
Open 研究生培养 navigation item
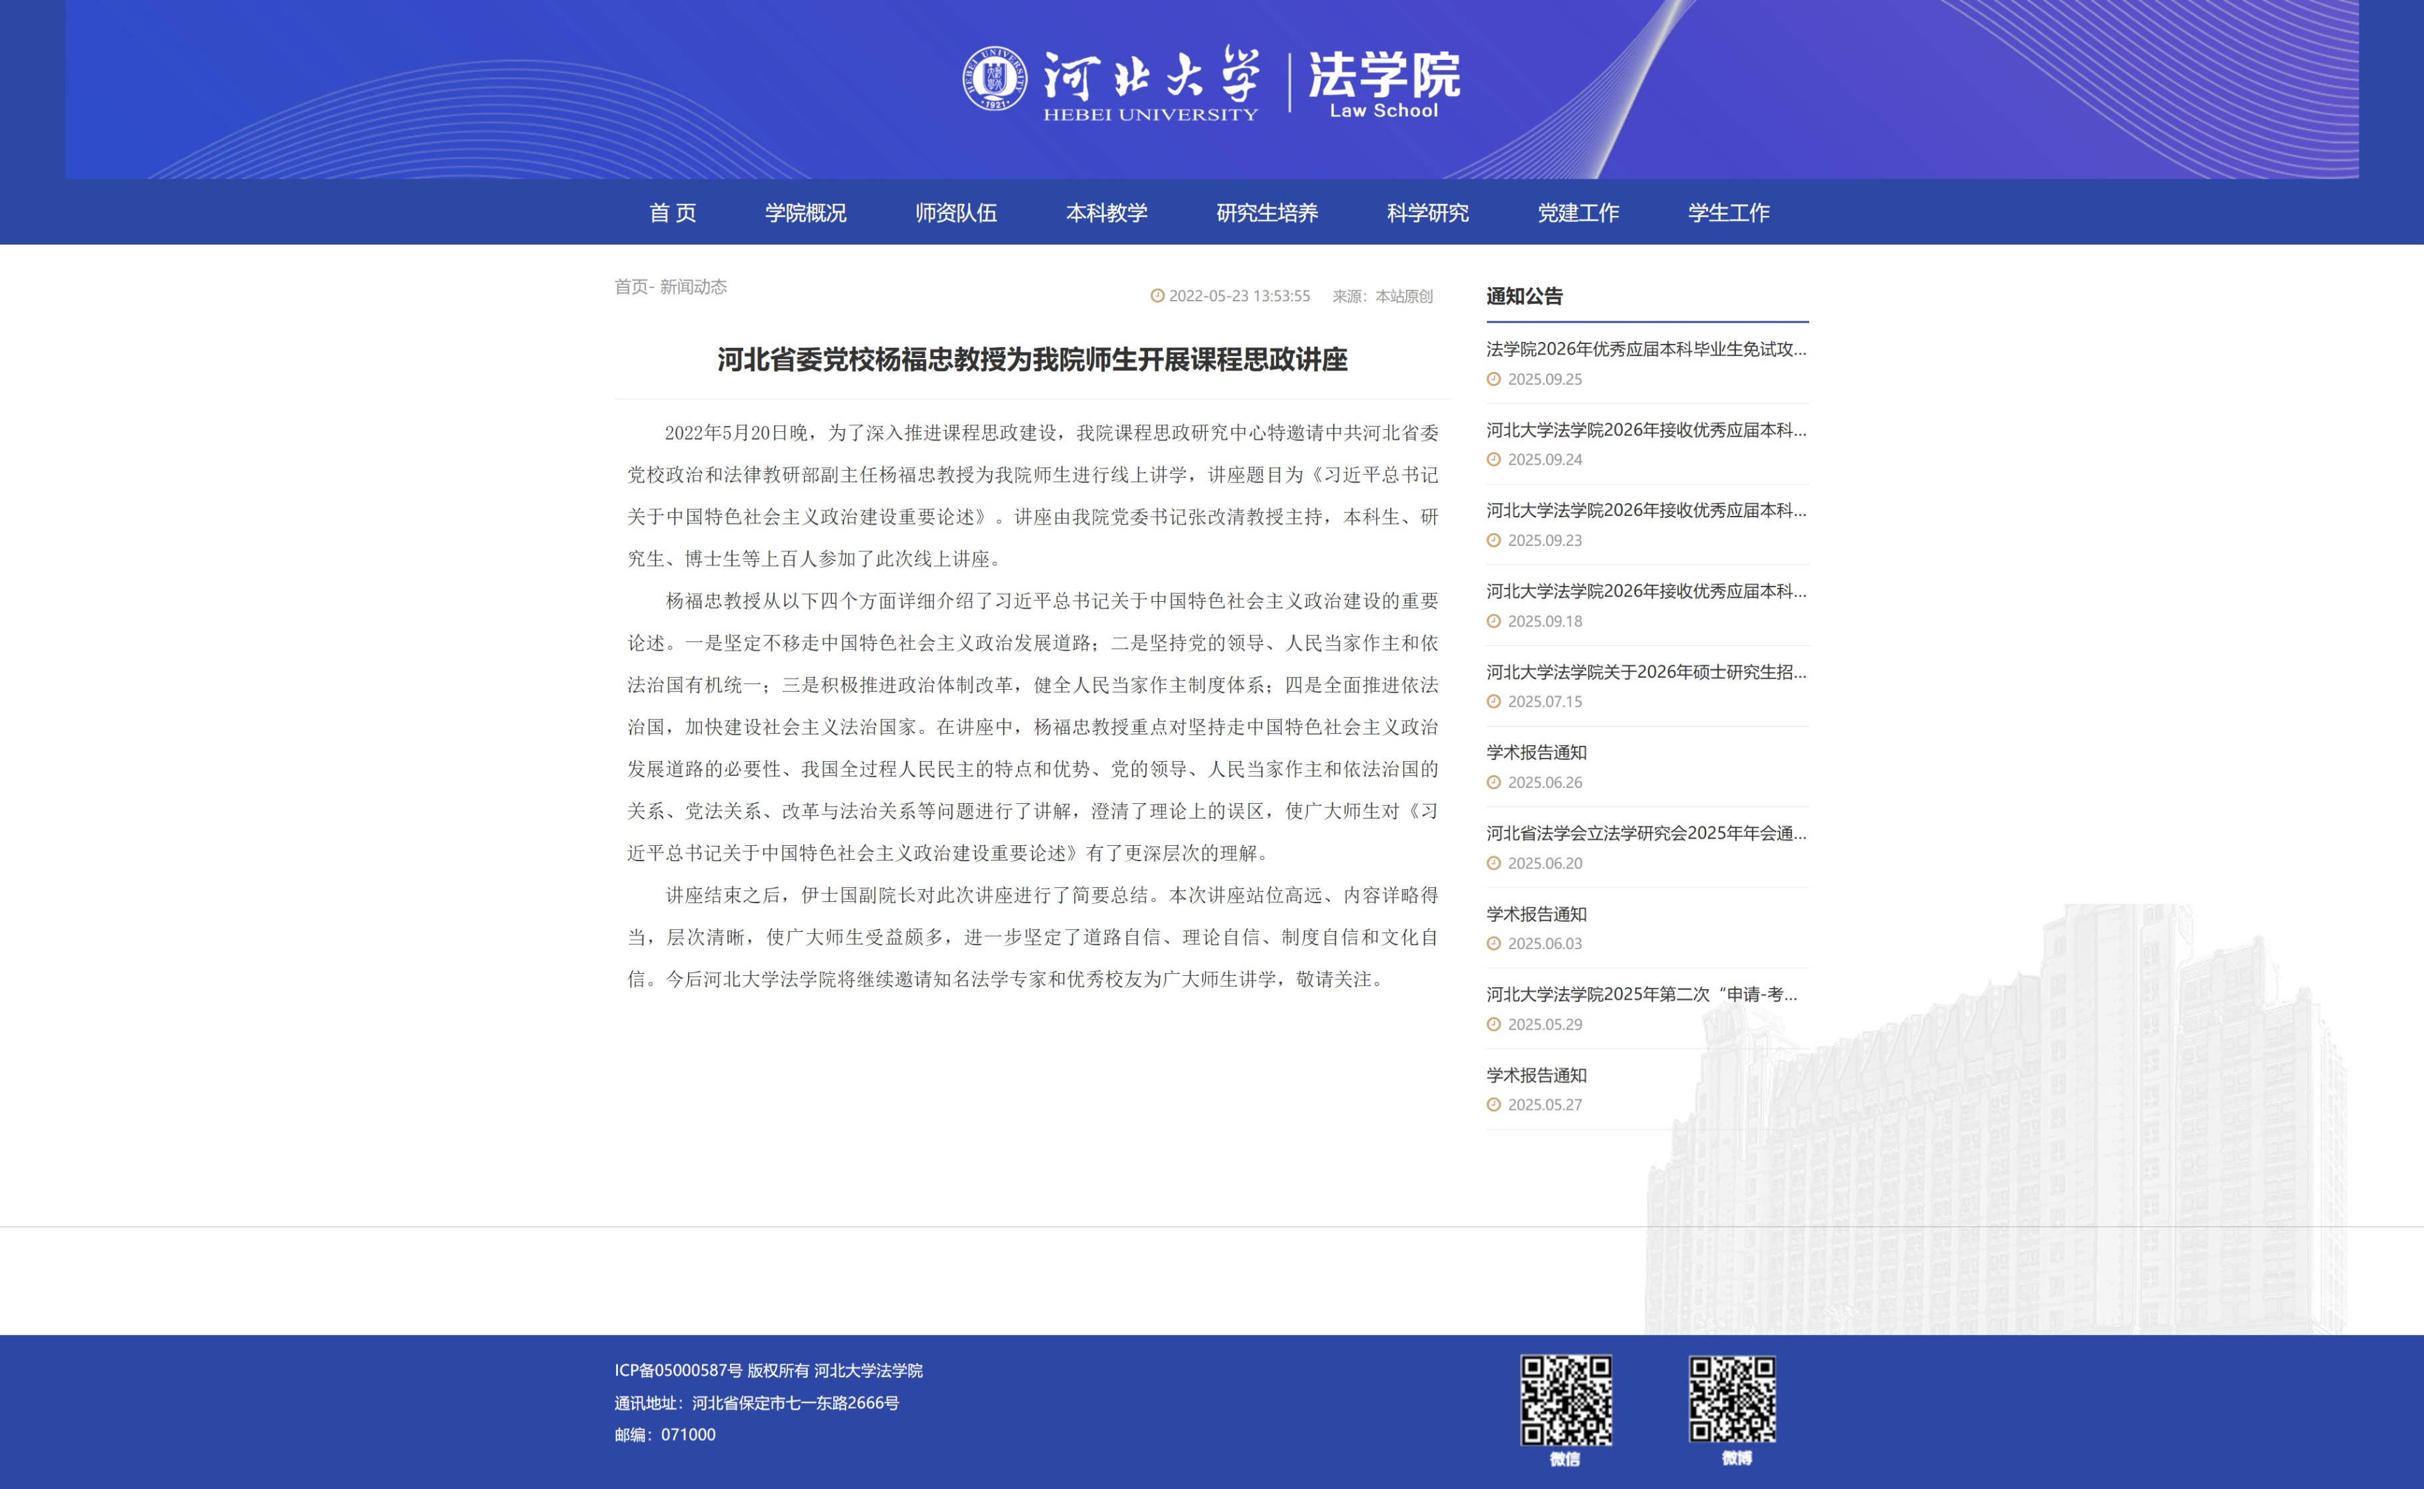(x=1267, y=213)
